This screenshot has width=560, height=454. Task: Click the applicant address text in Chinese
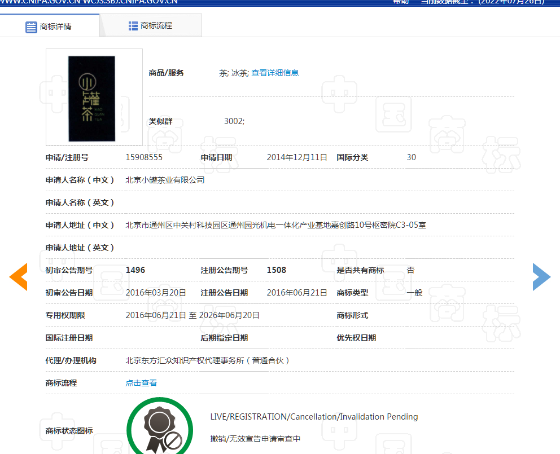tap(275, 225)
